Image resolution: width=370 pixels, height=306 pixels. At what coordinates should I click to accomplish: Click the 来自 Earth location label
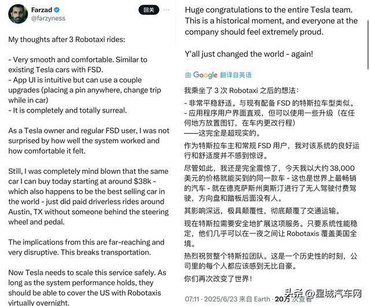click(x=254, y=299)
